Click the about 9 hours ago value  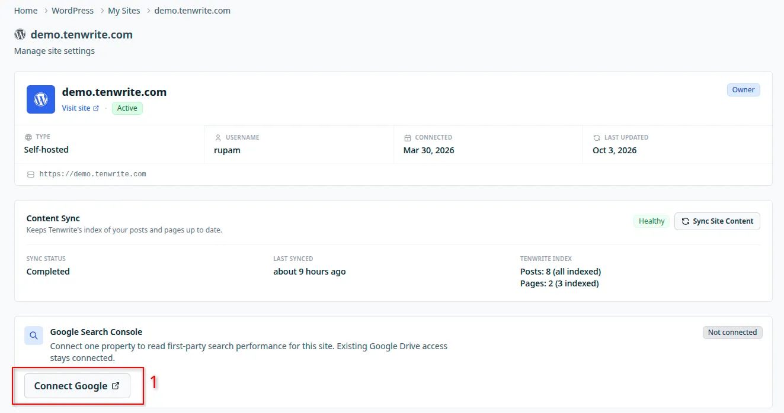[x=309, y=272]
